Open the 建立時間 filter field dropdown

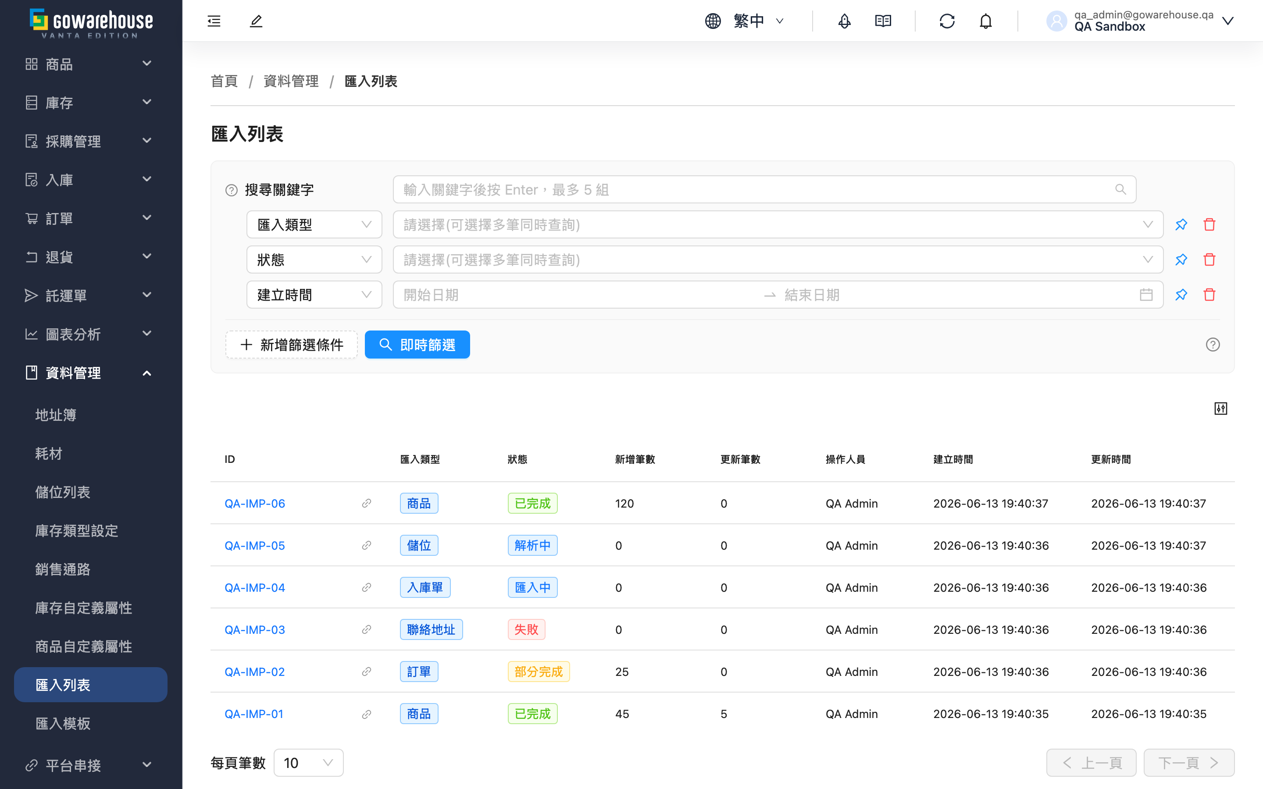click(x=314, y=294)
